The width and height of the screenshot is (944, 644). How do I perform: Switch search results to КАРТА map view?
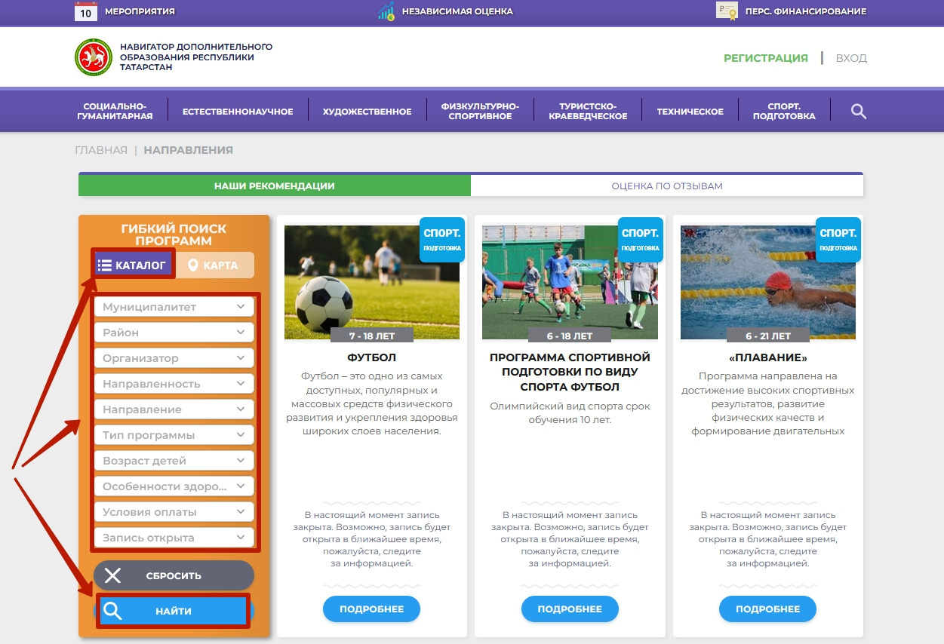(x=217, y=265)
